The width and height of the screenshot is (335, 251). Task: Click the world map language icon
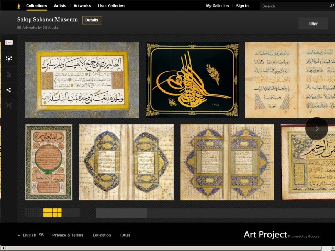(41, 235)
